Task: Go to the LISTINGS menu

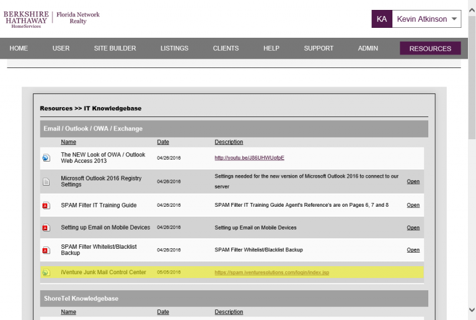Action: [x=174, y=48]
